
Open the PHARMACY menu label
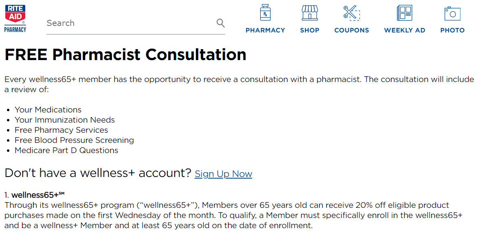coord(265,30)
